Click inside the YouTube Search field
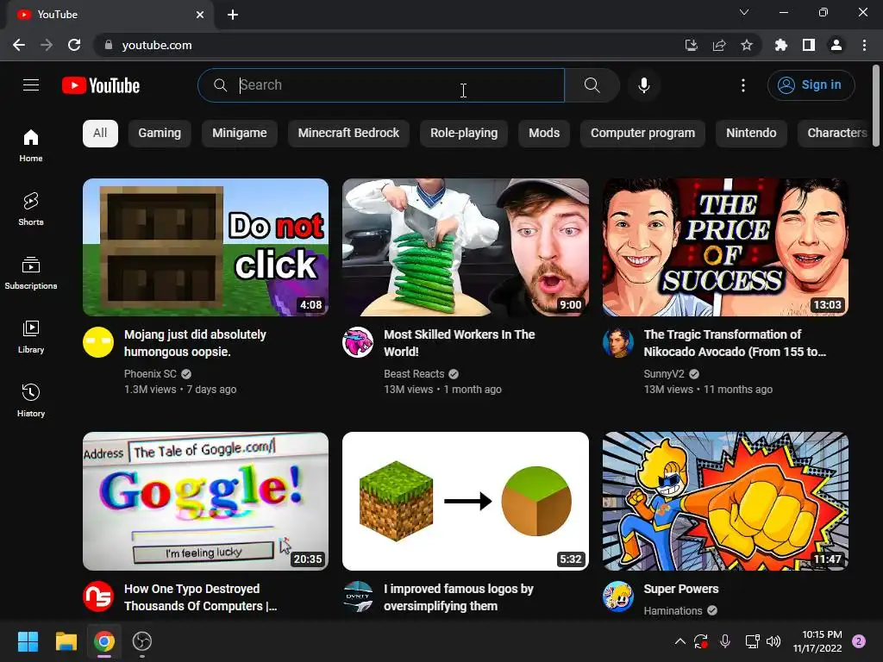The height and width of the screenshot is (662, 883). coord(381,85)
